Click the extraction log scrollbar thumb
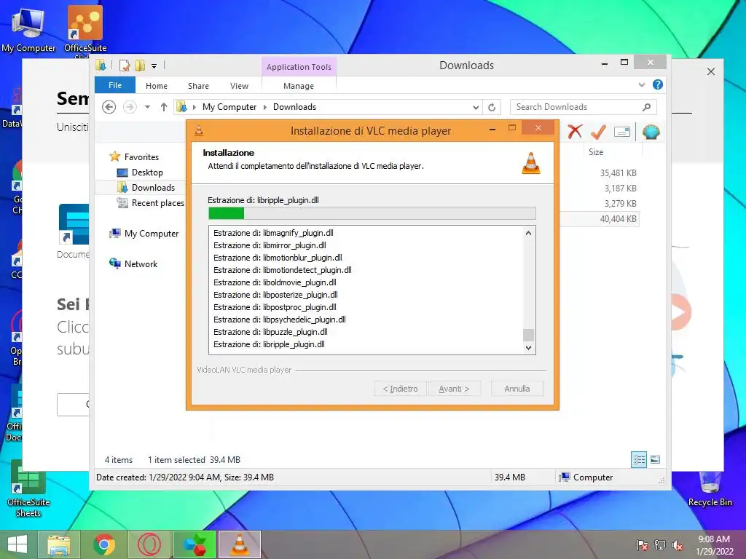Image resolution: width=746 pixels, height=559 pixels. [x=528, y=335]
